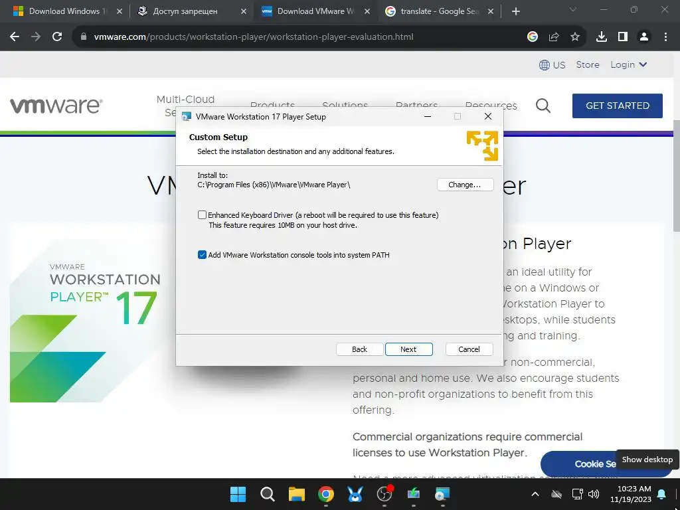Click the Workstation Player 17 product image

click(85, 321)
